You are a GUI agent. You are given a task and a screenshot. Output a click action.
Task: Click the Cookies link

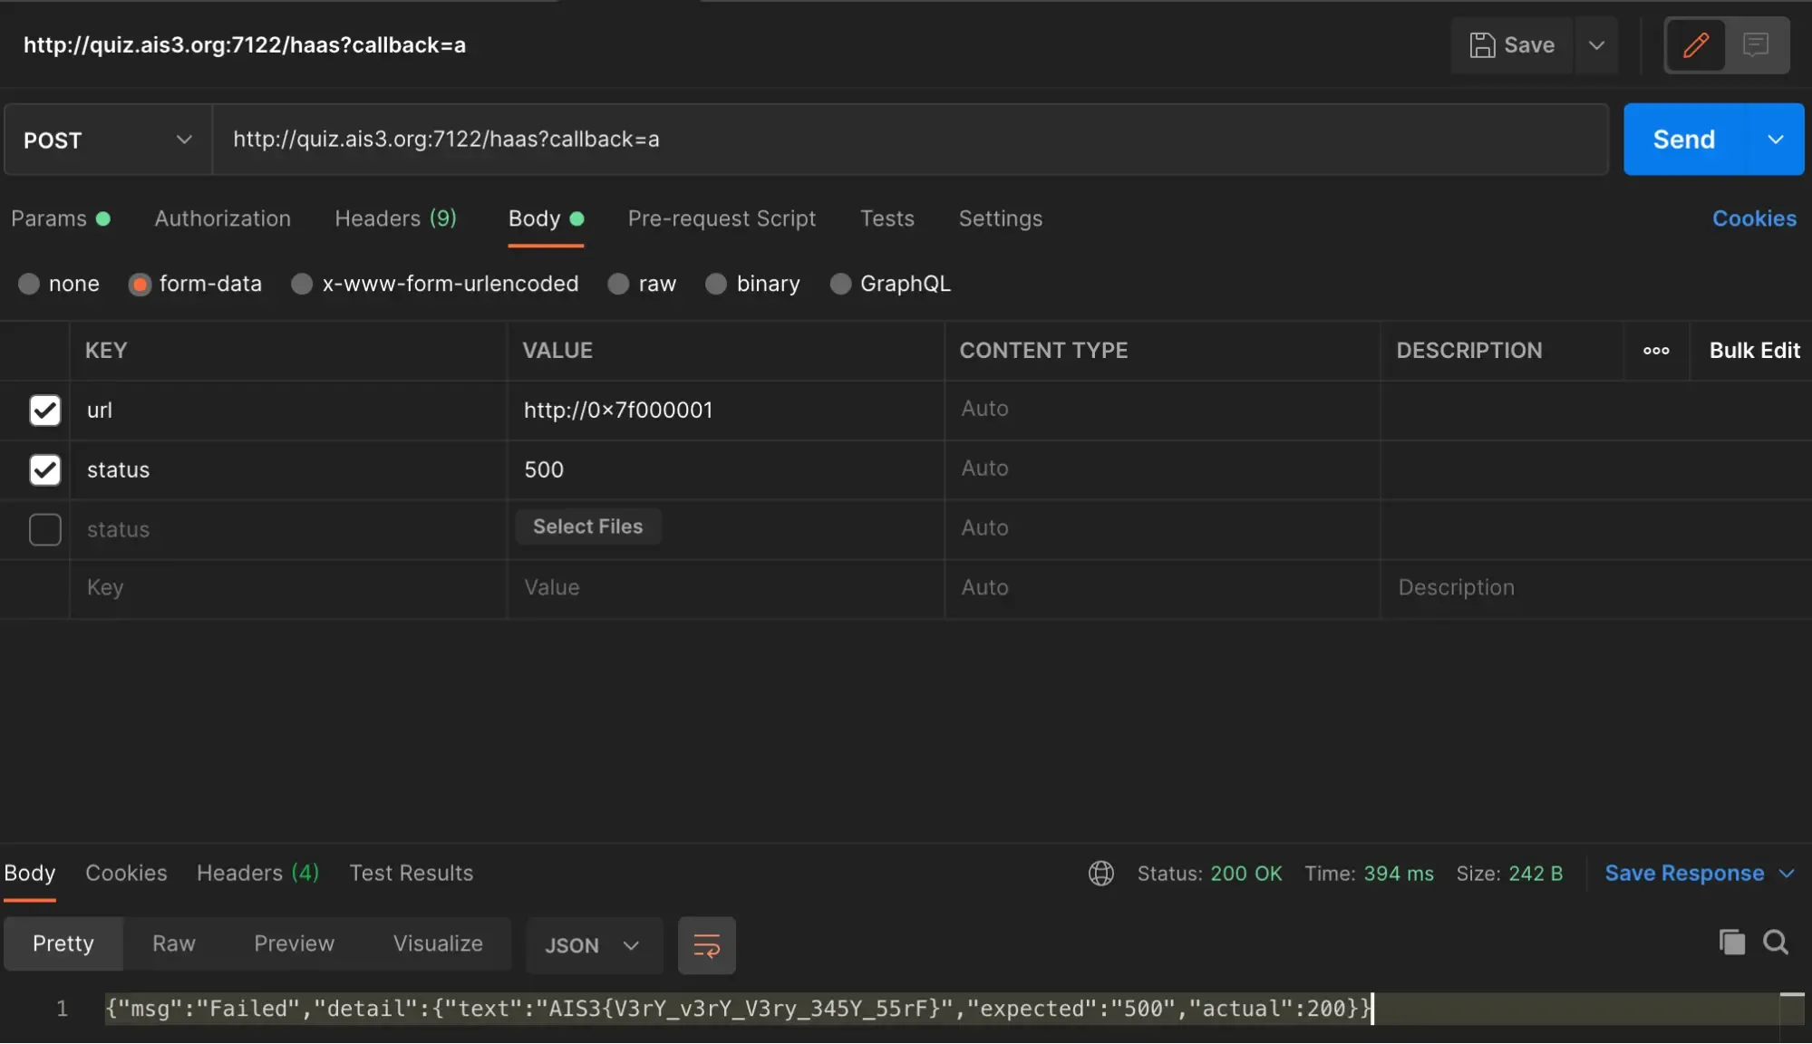[1753, 218]
